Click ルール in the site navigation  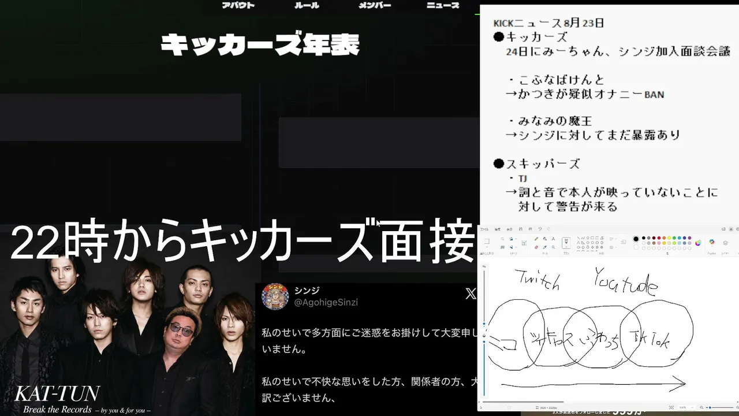[307, 5]
